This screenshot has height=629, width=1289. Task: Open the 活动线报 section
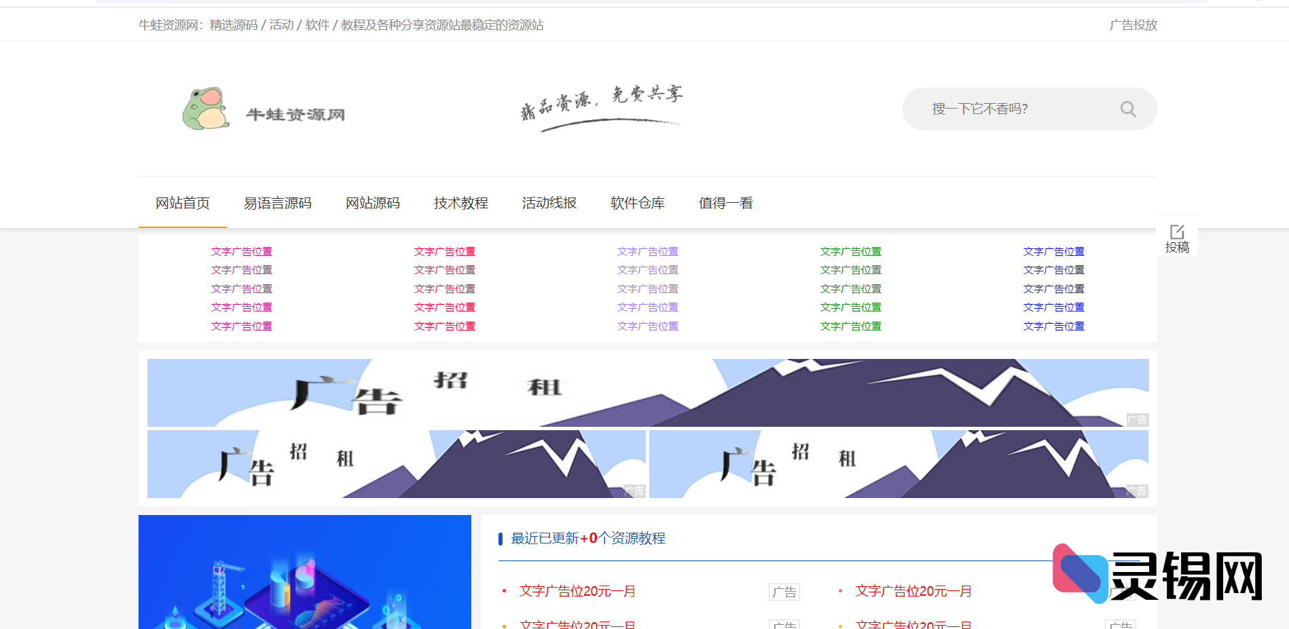point(549,203)
